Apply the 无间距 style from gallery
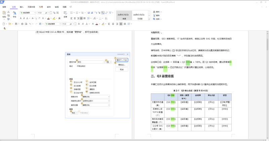 pyautogui.click(x=140, y=15)
